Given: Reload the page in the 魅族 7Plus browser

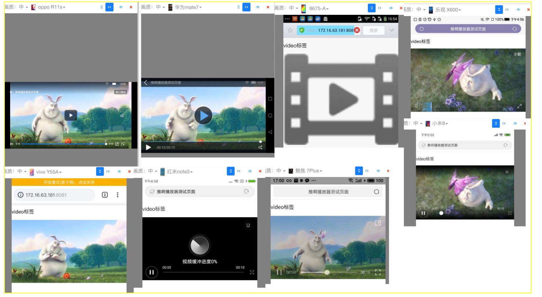Looking at the screenshot, I should [x=376, y=192].
